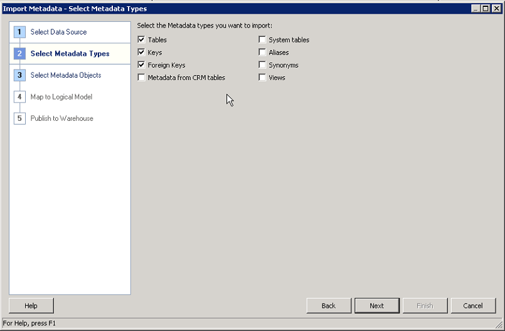Tick the Synonyms checkbox
This screenshot has width=505, height=331.
coord(262,65)
